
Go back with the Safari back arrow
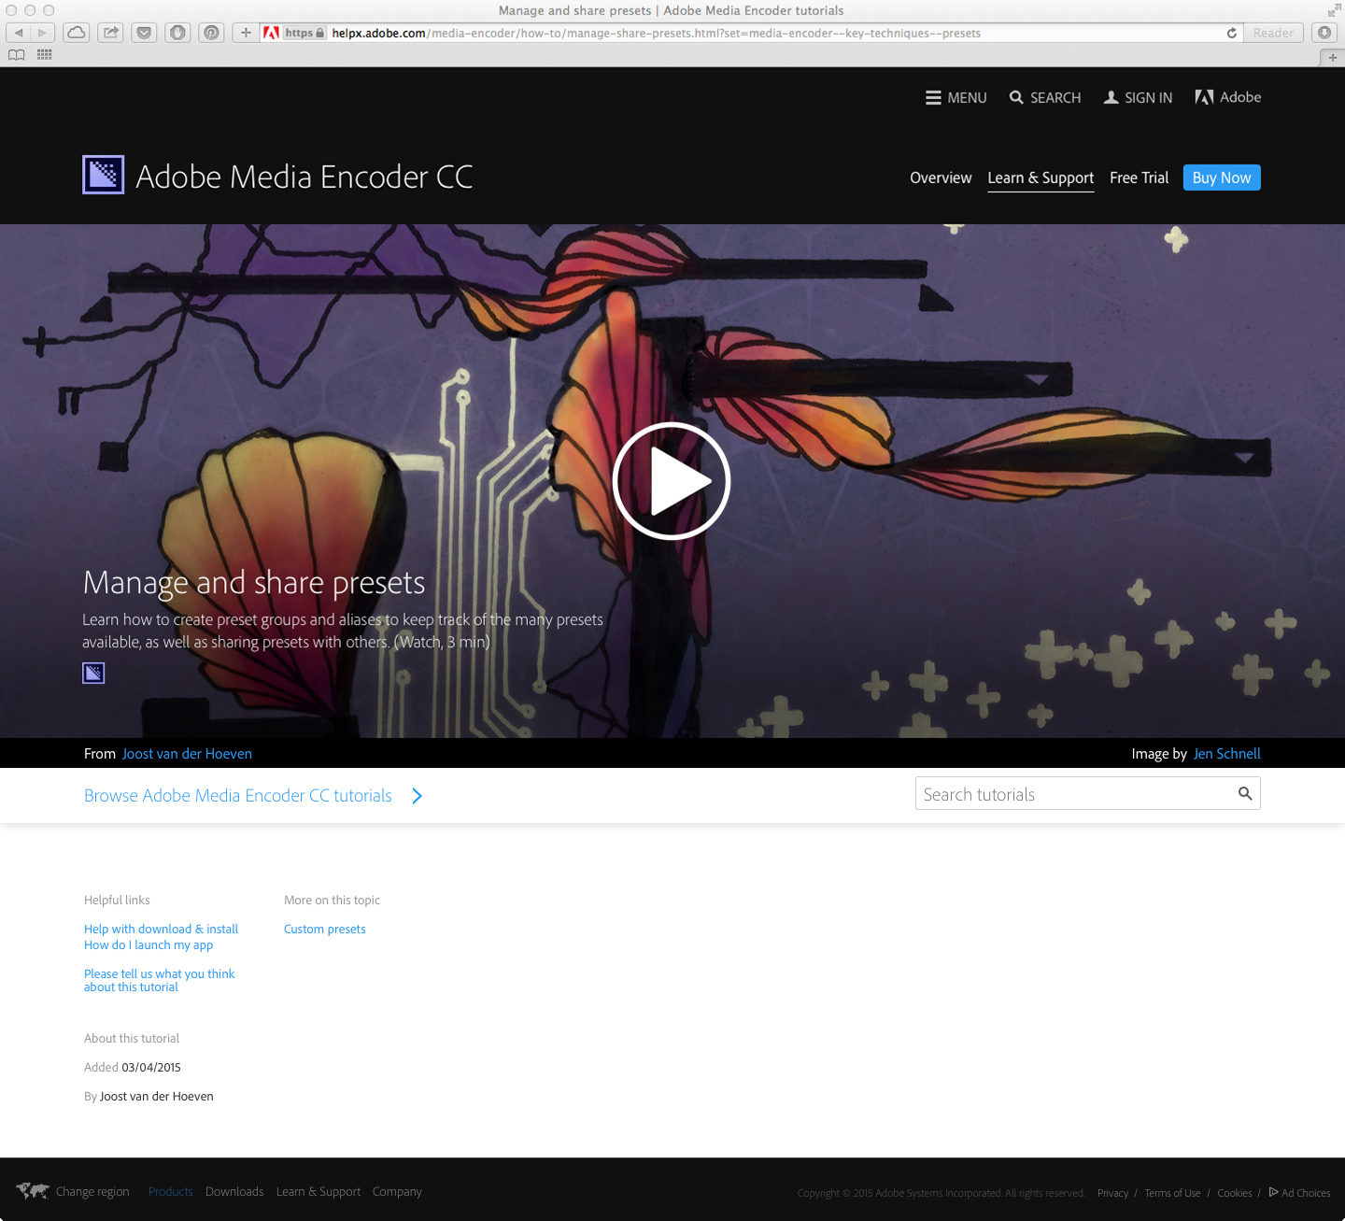coord(18,33)
